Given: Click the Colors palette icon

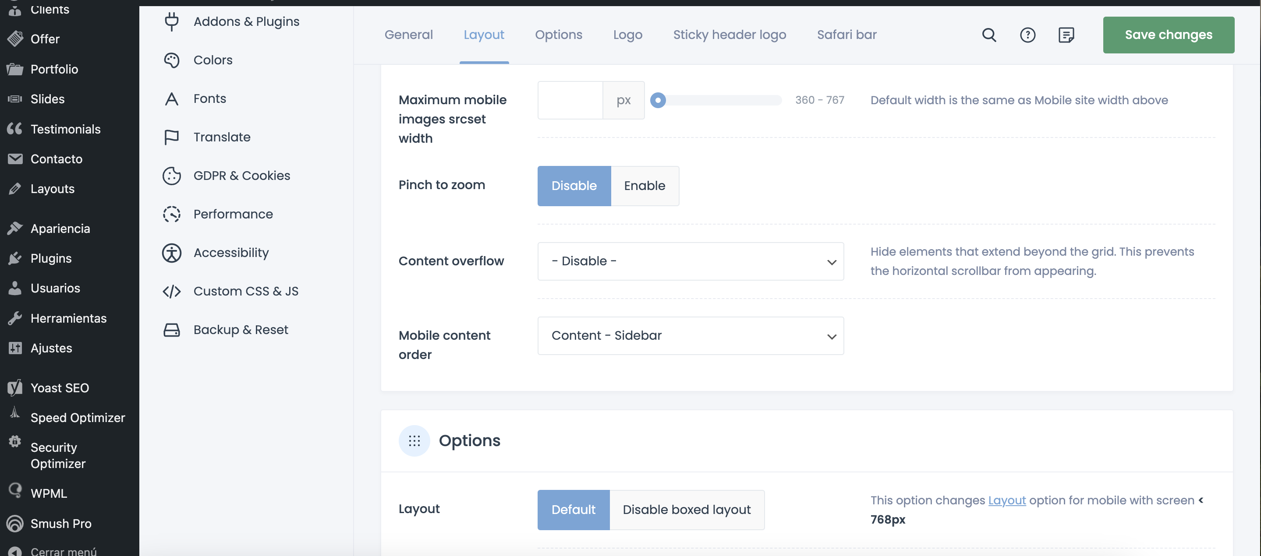Looking at the screenshot, I should click(x=171, y=60).
